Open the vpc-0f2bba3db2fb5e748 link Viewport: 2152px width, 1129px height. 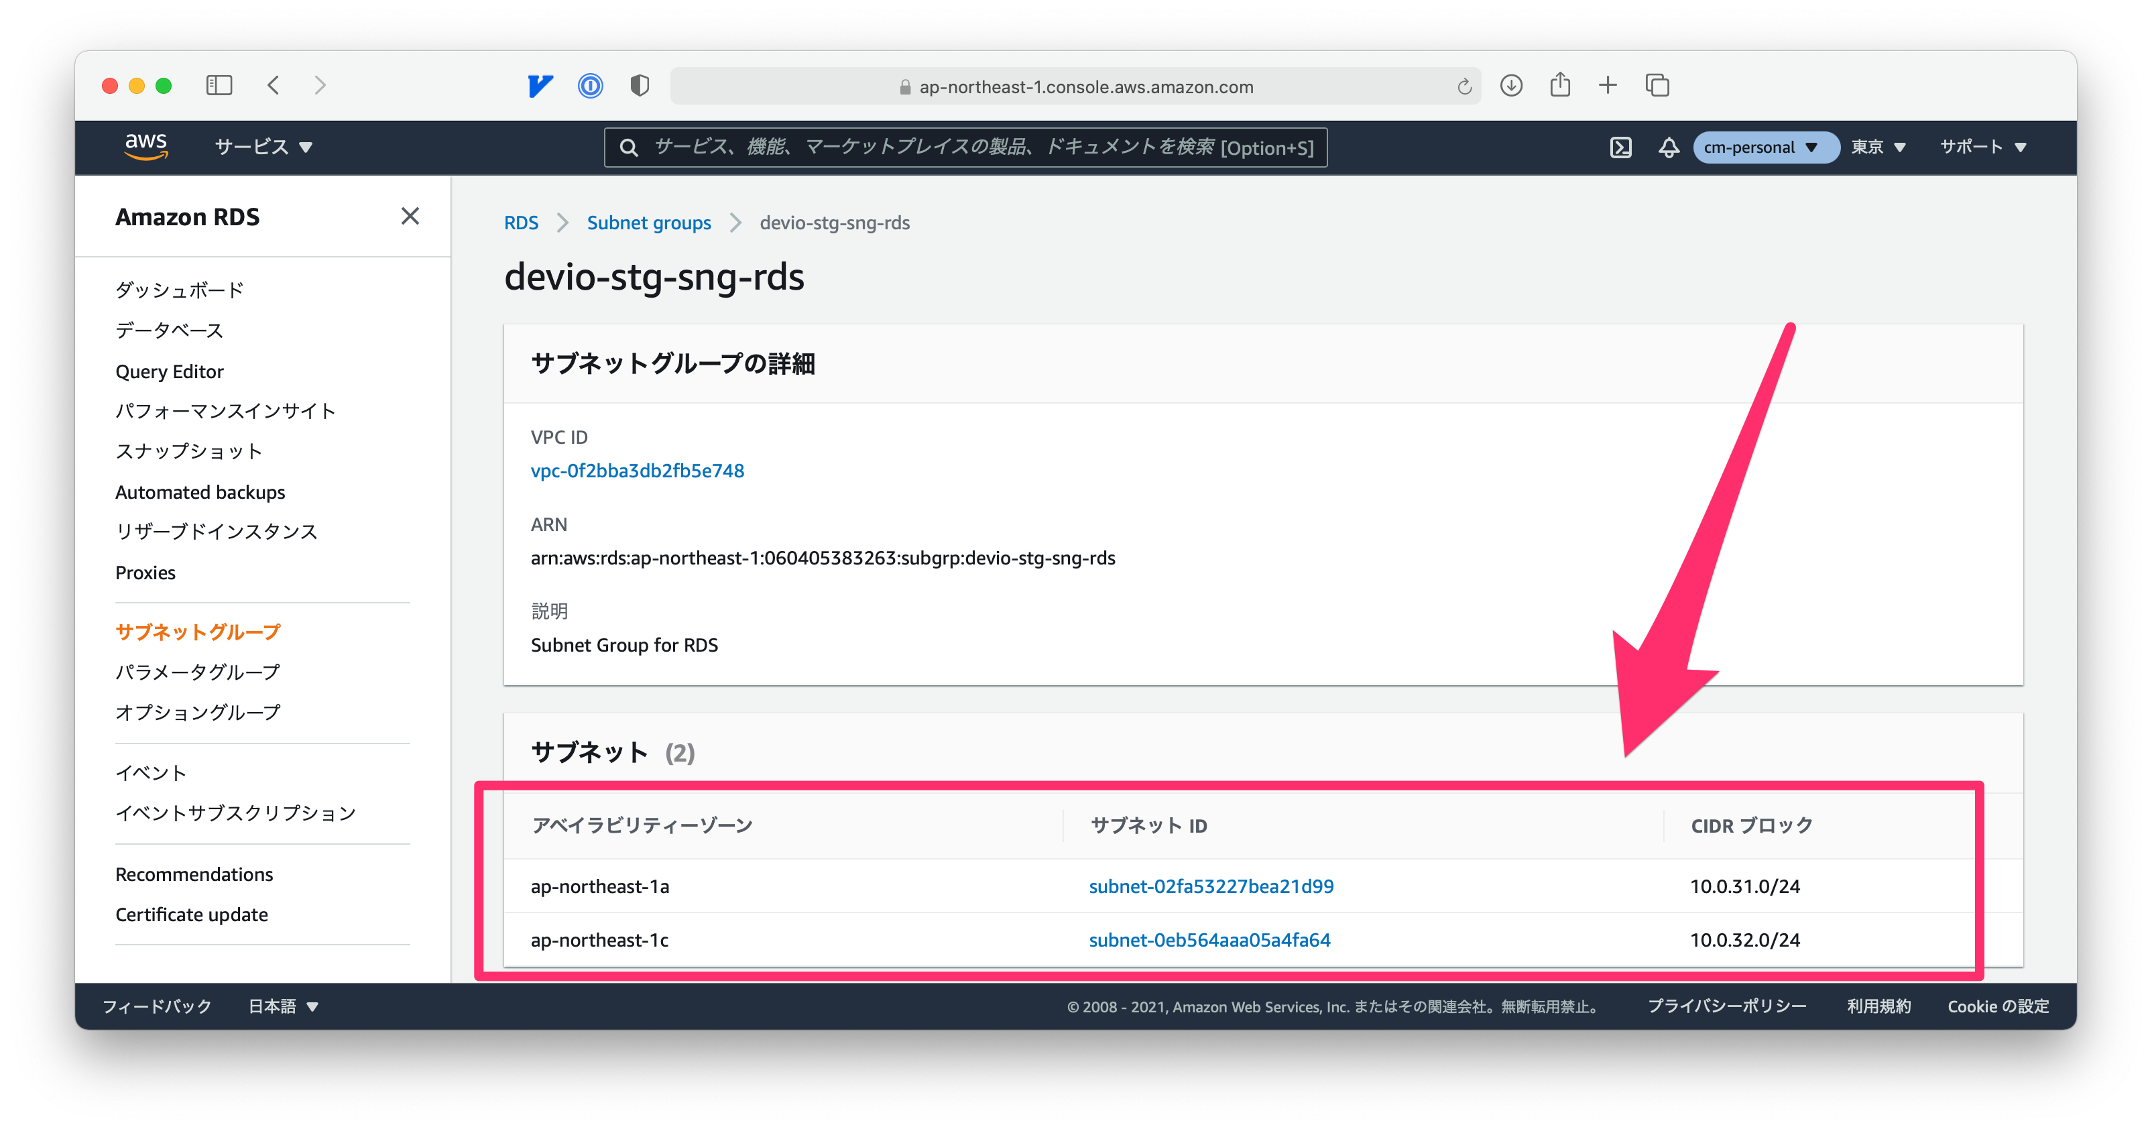(x=638, y=471)
